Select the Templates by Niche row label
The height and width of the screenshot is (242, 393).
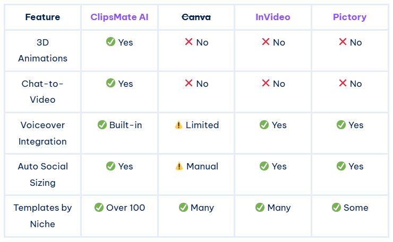point(42,216)
